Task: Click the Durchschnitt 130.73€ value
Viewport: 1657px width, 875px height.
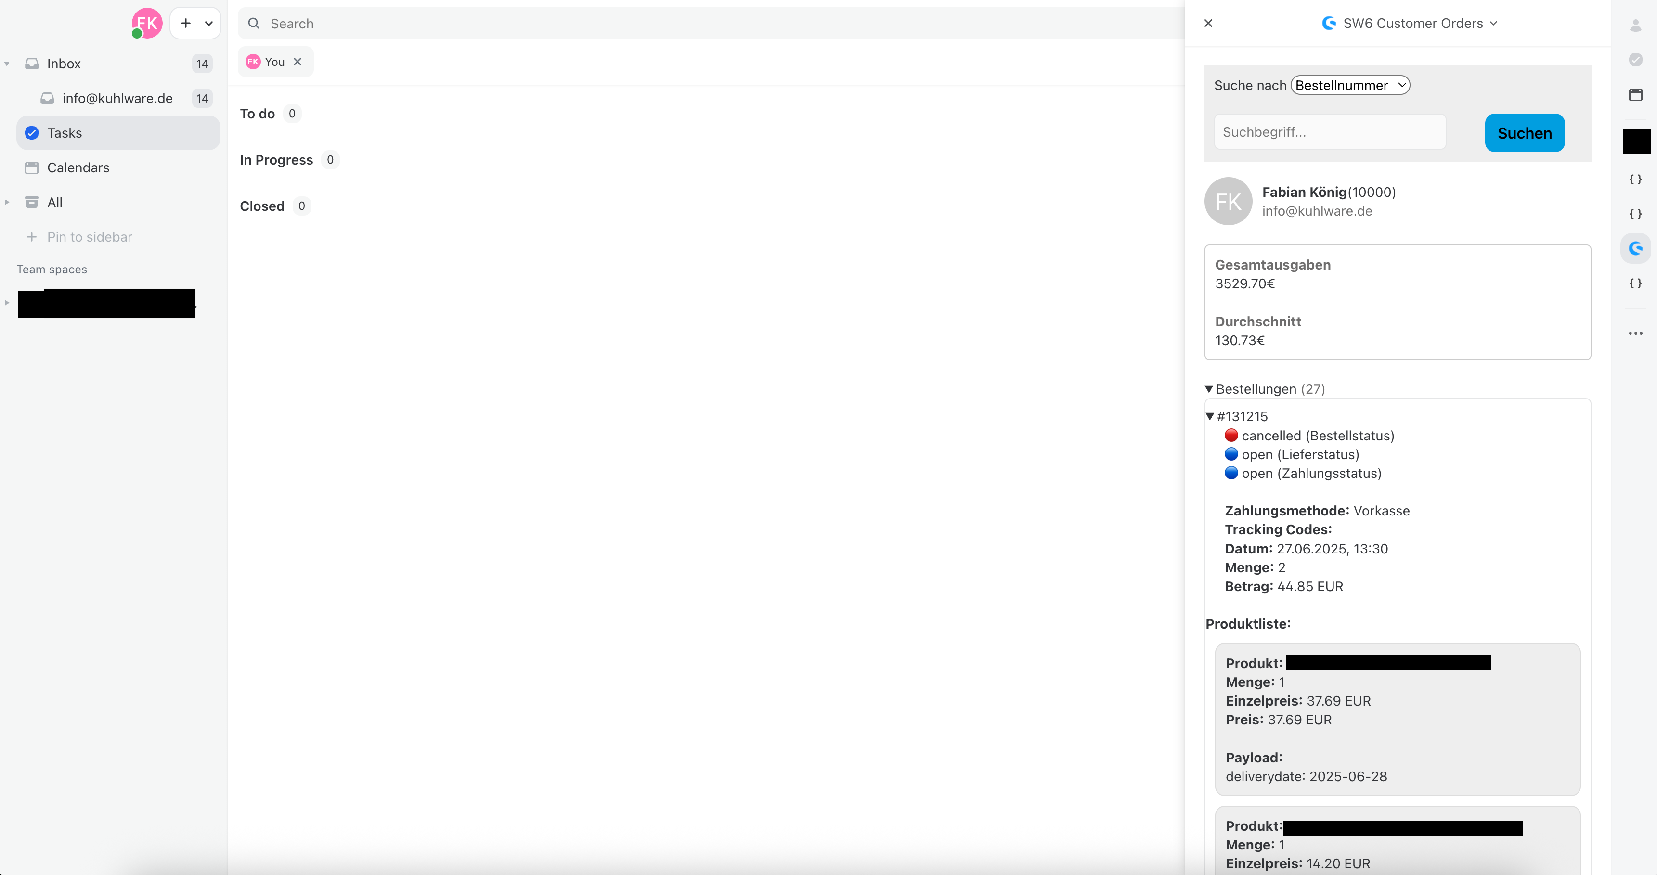Action: click(1240, 340)
